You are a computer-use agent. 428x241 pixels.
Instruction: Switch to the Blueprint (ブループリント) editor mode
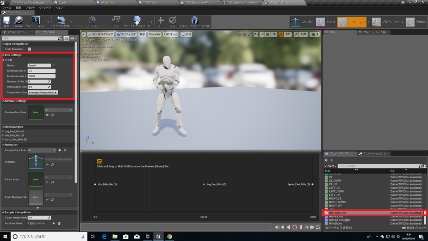[x=385, y=22]
